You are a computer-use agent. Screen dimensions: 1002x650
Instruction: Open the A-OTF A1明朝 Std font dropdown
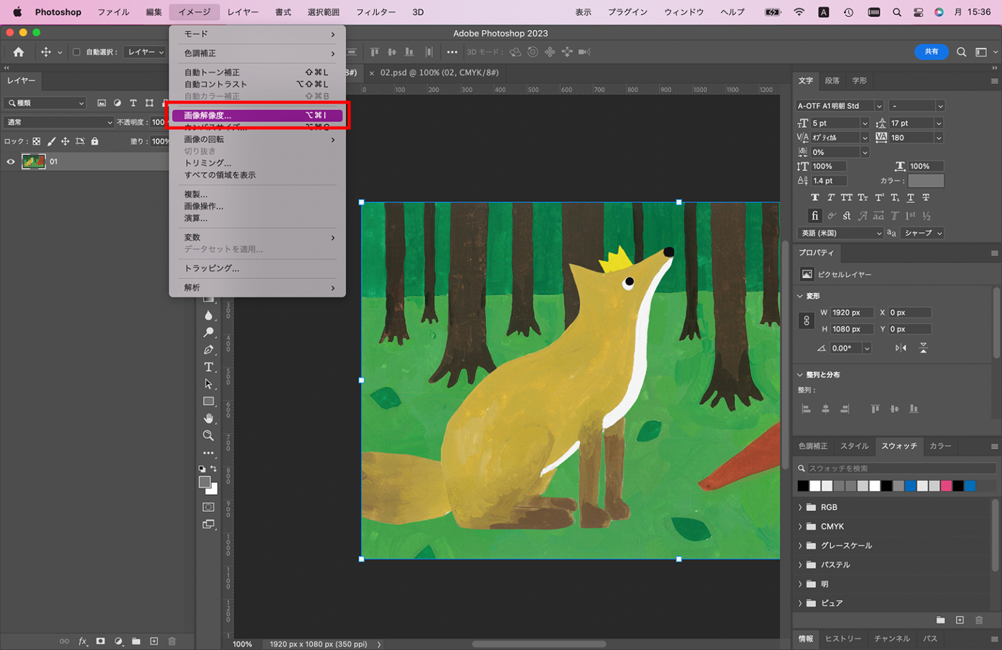click(x=878, y=106)
